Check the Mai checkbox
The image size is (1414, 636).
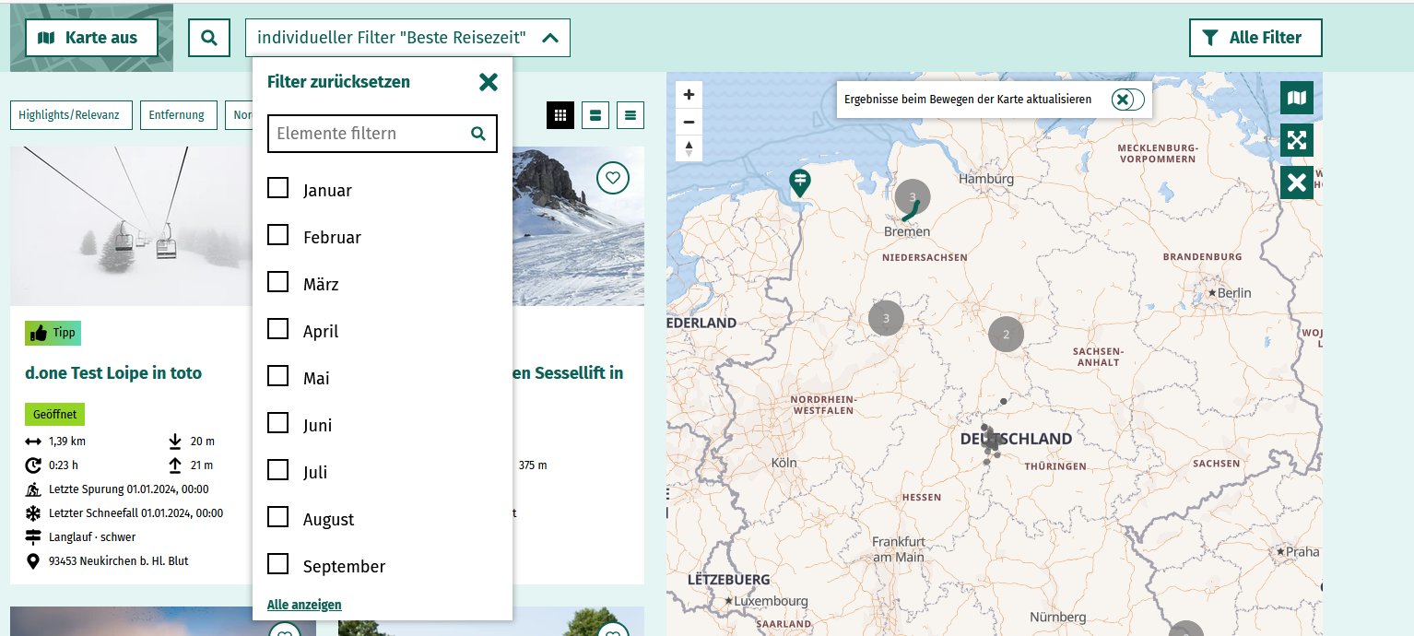(277, 375)
